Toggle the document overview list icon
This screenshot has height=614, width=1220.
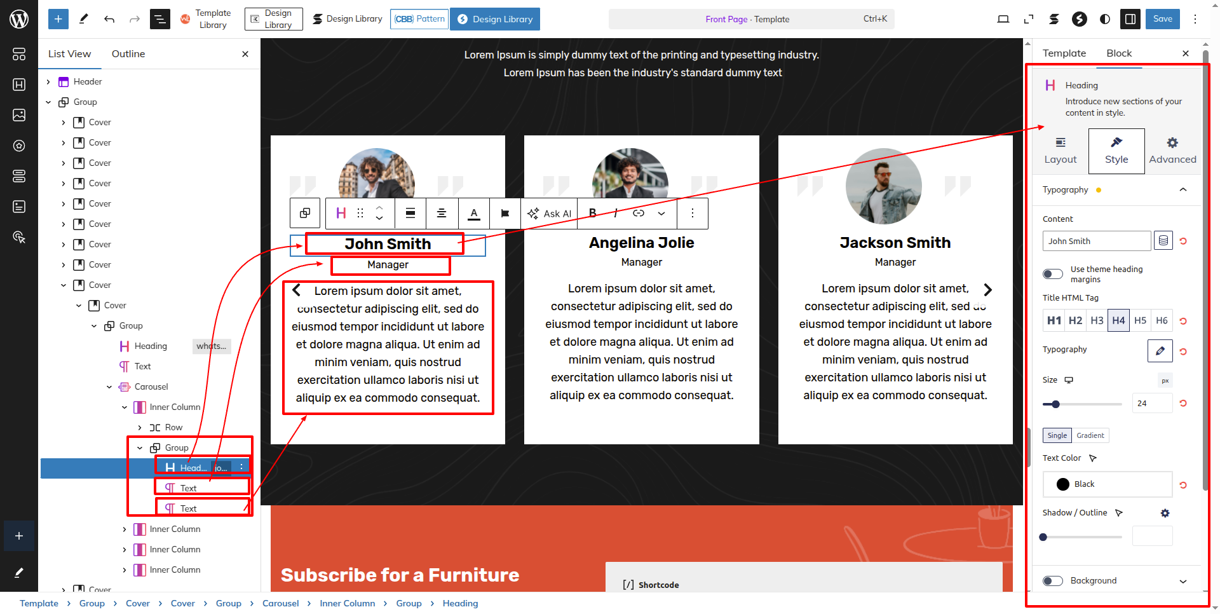click(x=159, y=19)
